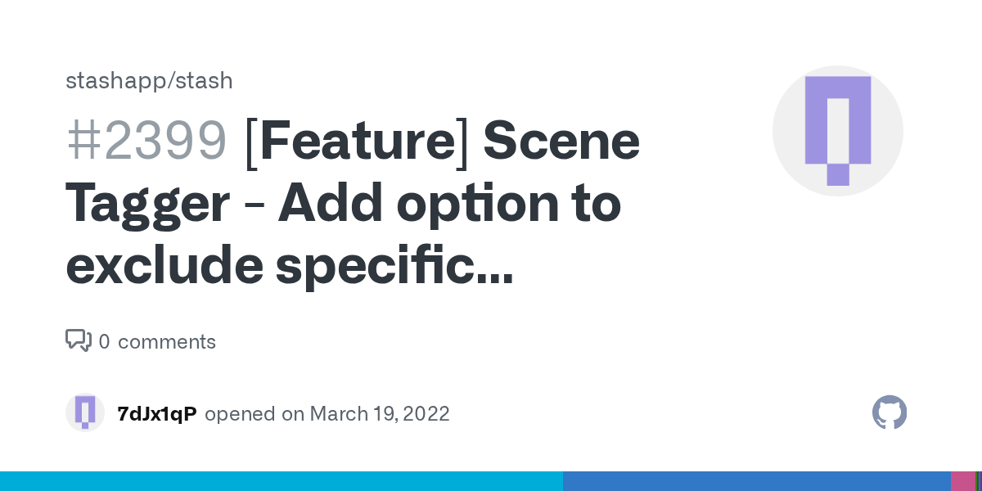The height and width of the screenshot is (491, 982).
Task: Click the issue number #2399
Action: coord(146,141)
